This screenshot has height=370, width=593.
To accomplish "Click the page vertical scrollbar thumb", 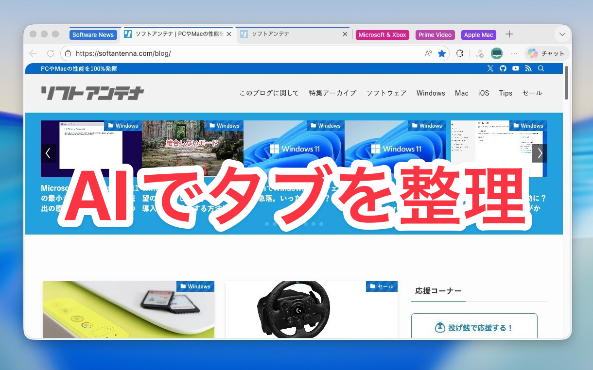I will coord(567,83).
